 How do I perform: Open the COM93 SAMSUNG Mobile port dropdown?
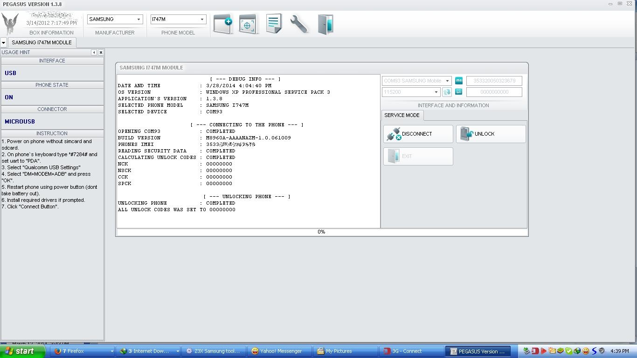(x=416, y=81)
